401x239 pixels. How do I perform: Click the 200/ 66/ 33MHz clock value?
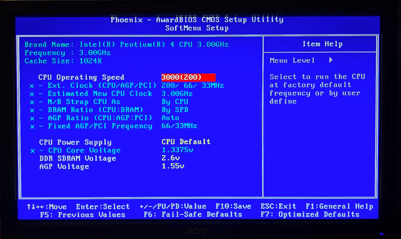click(x=192, y=85)
